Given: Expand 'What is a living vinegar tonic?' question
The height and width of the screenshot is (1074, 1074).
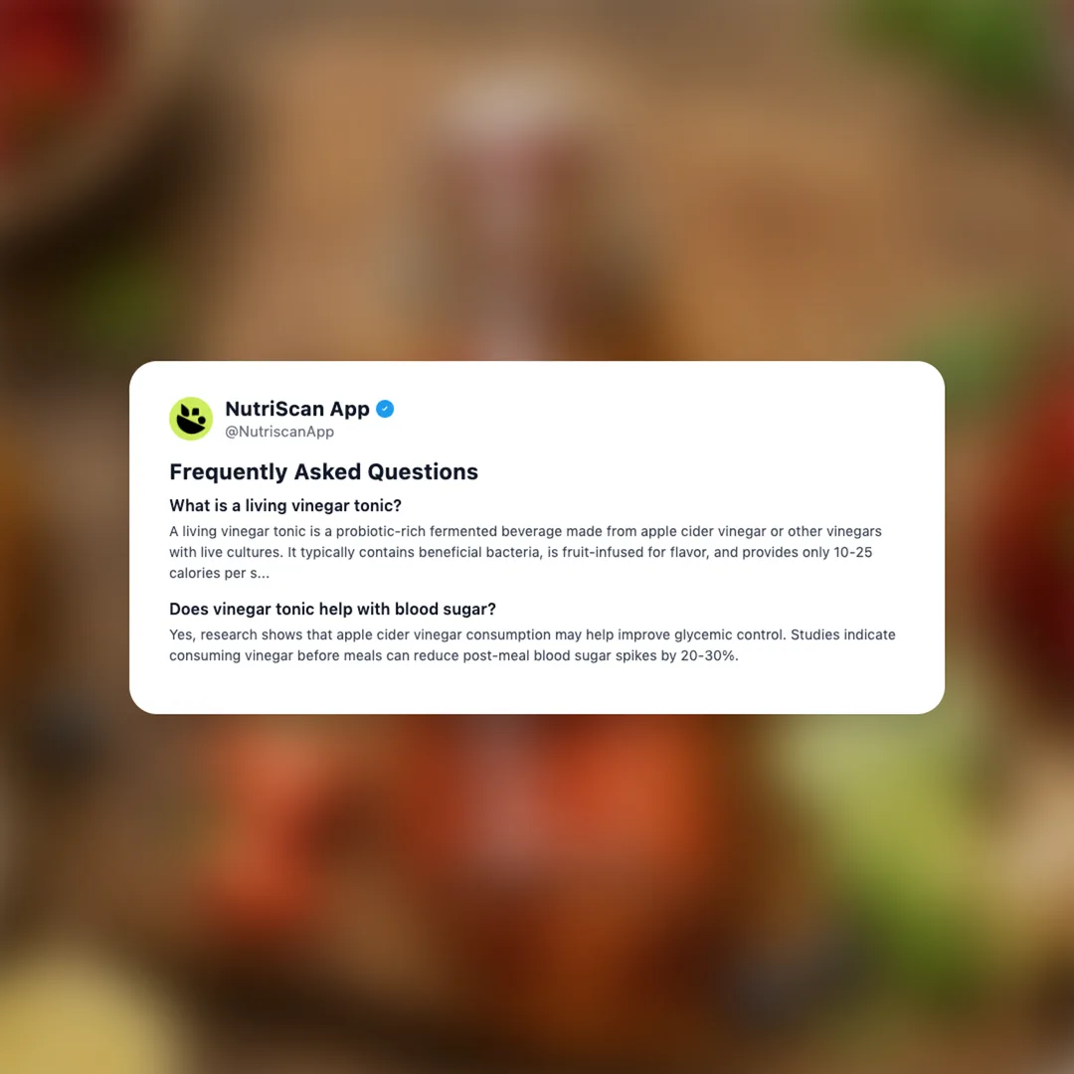Looking at the screenshot, I should point(285,505).
